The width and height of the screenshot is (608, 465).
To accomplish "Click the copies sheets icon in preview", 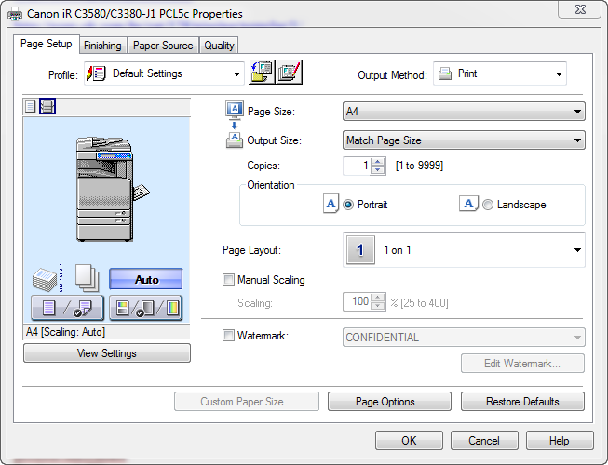I will coord(87,278).
